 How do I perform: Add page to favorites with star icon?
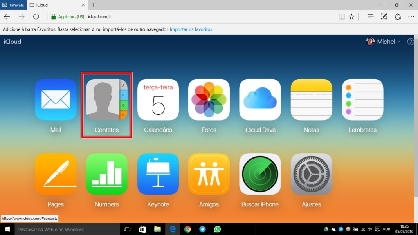(351, 17)
